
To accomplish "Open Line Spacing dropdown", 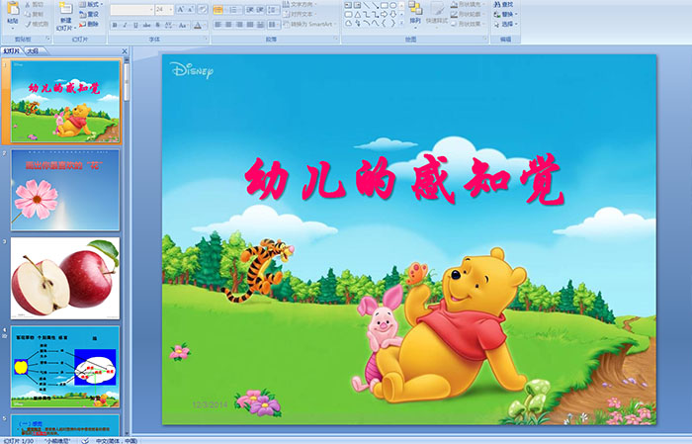I will coord(273,9).
